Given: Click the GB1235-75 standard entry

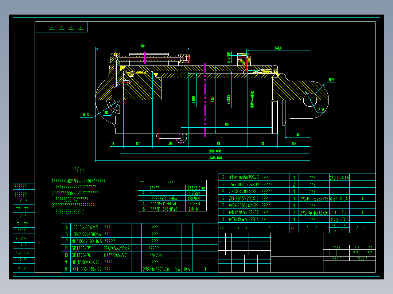Looking at the screenshot, I should [81, 248].
